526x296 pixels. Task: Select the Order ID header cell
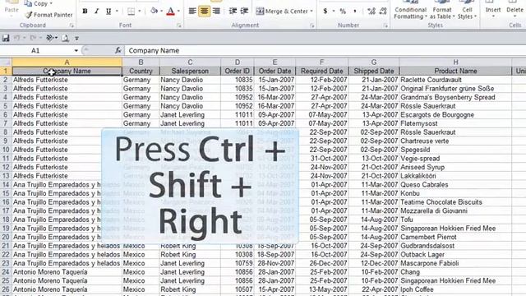tap(238, 72)
